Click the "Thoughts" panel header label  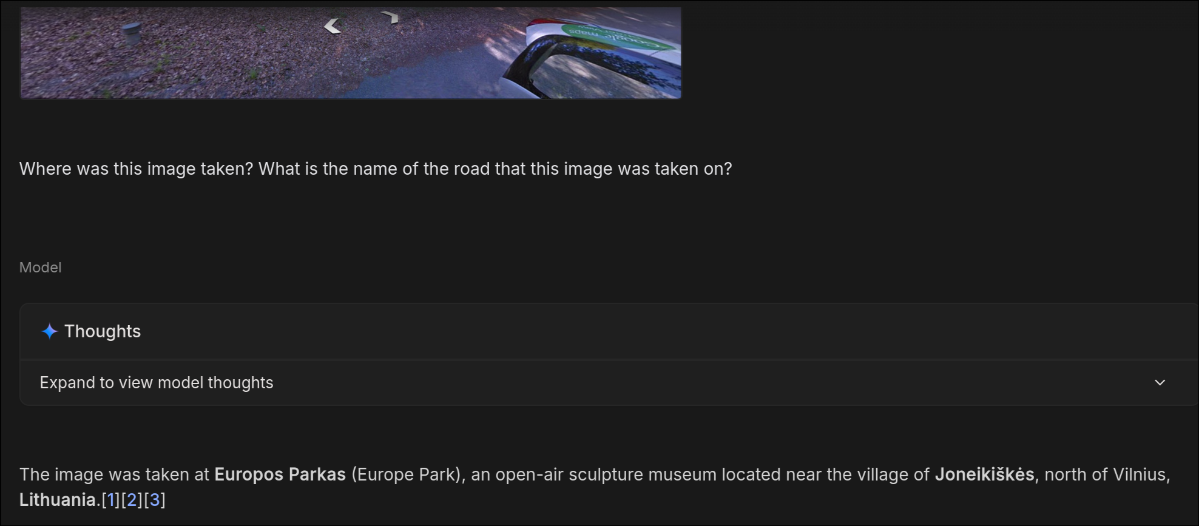click(x=103, y=331)
